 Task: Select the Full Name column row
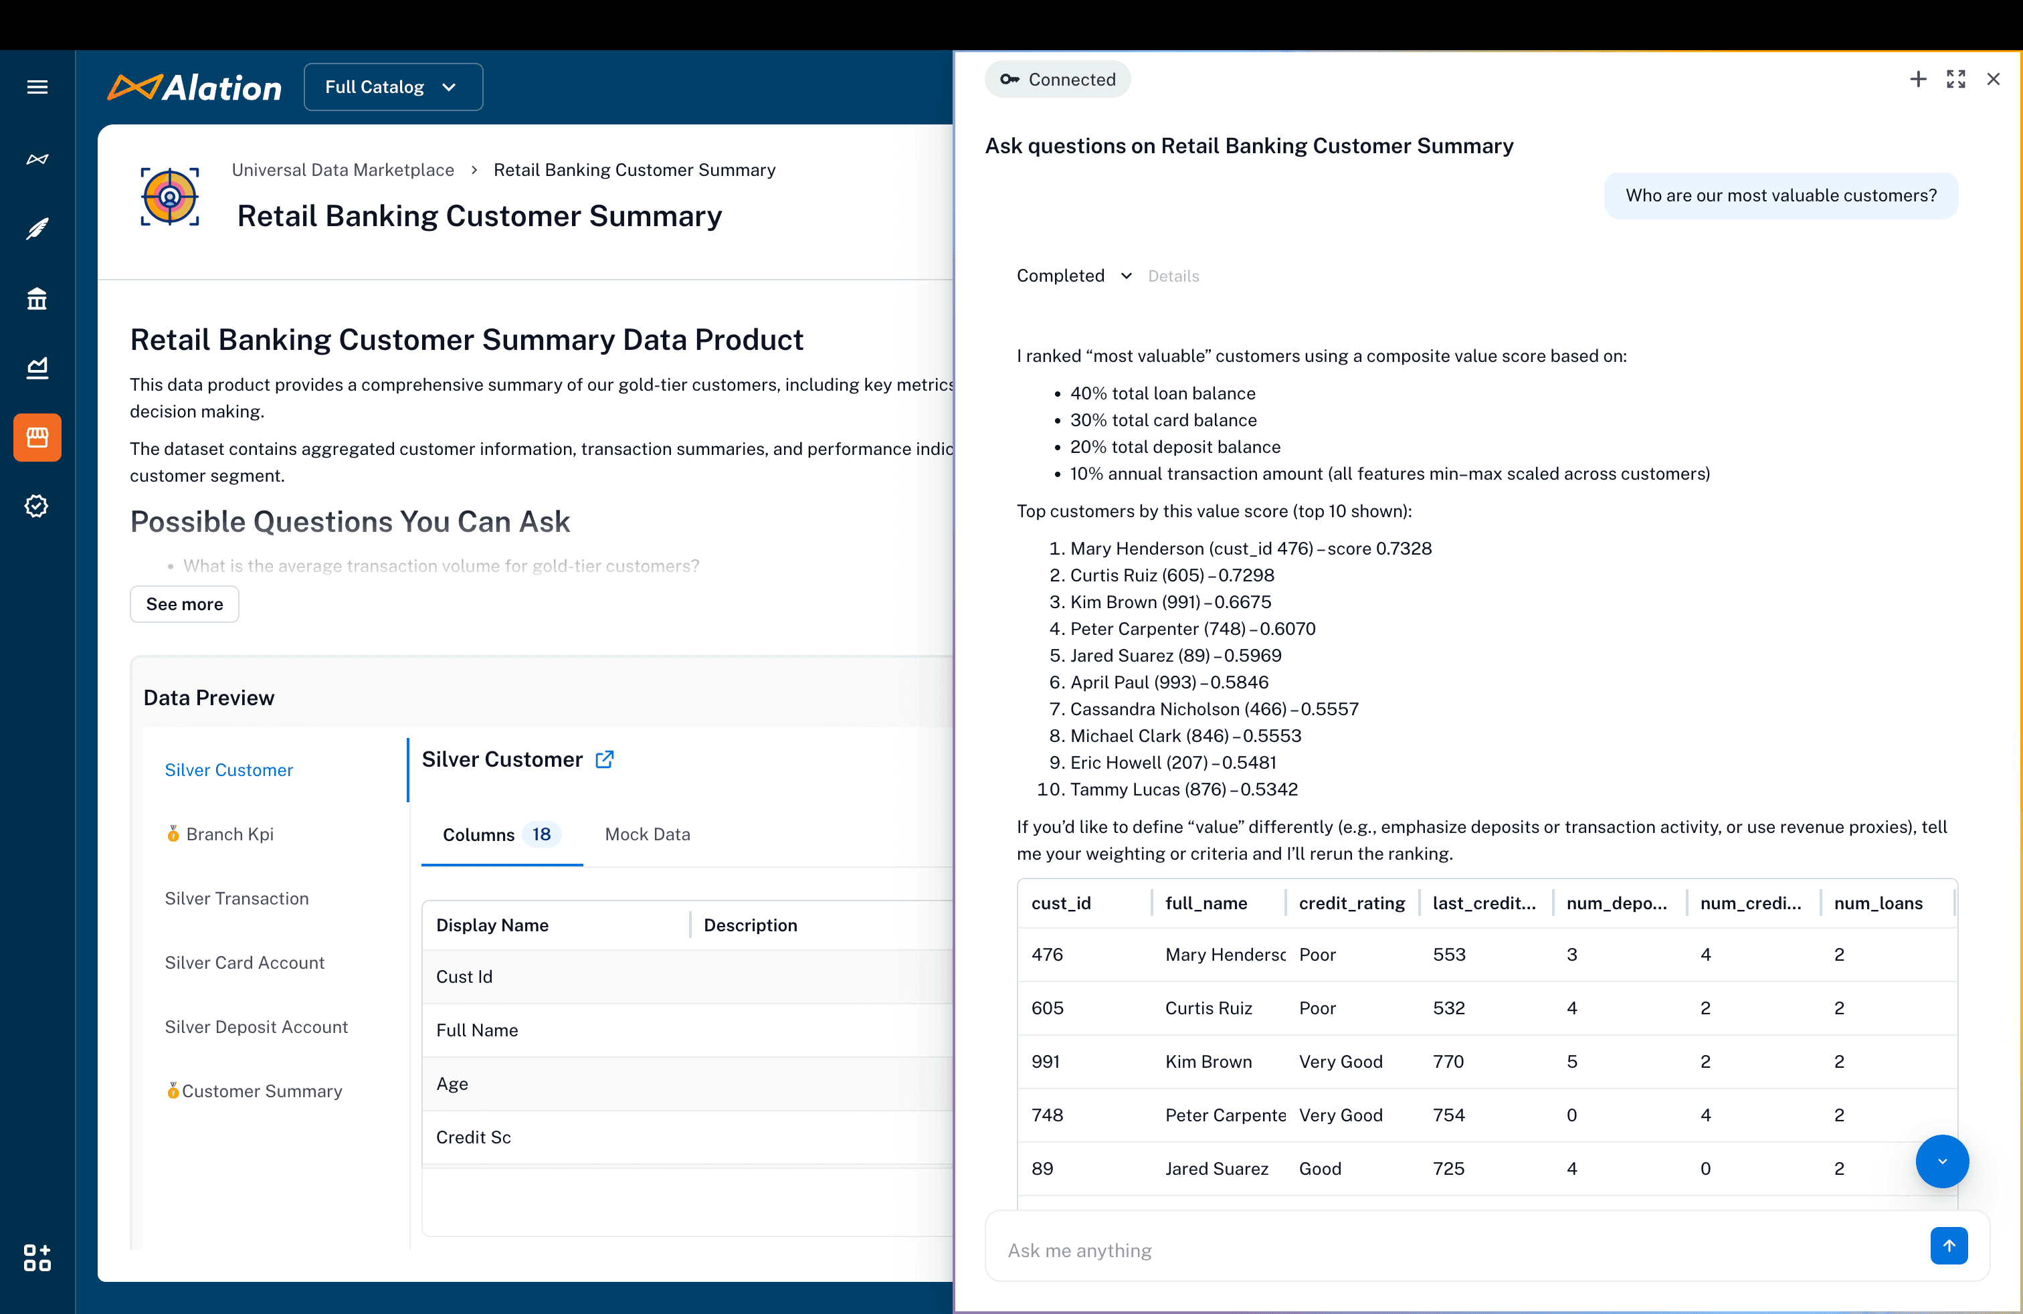[x=688, y=1030]
